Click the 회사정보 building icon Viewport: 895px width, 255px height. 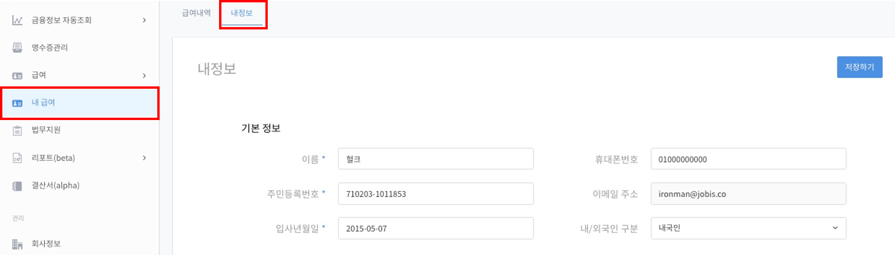point(17,244)
